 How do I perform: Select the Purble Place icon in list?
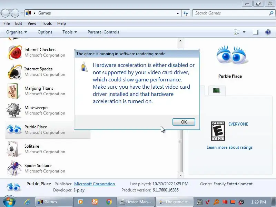click(14, 130)
